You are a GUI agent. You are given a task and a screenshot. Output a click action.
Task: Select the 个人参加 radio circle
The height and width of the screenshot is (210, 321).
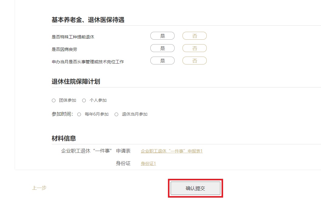(x=84, y=100)
